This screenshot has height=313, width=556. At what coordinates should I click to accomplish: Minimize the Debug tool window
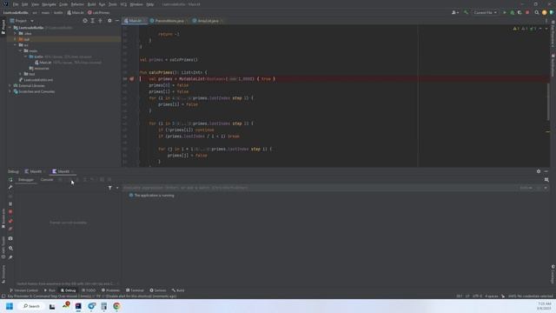point(546,171)
